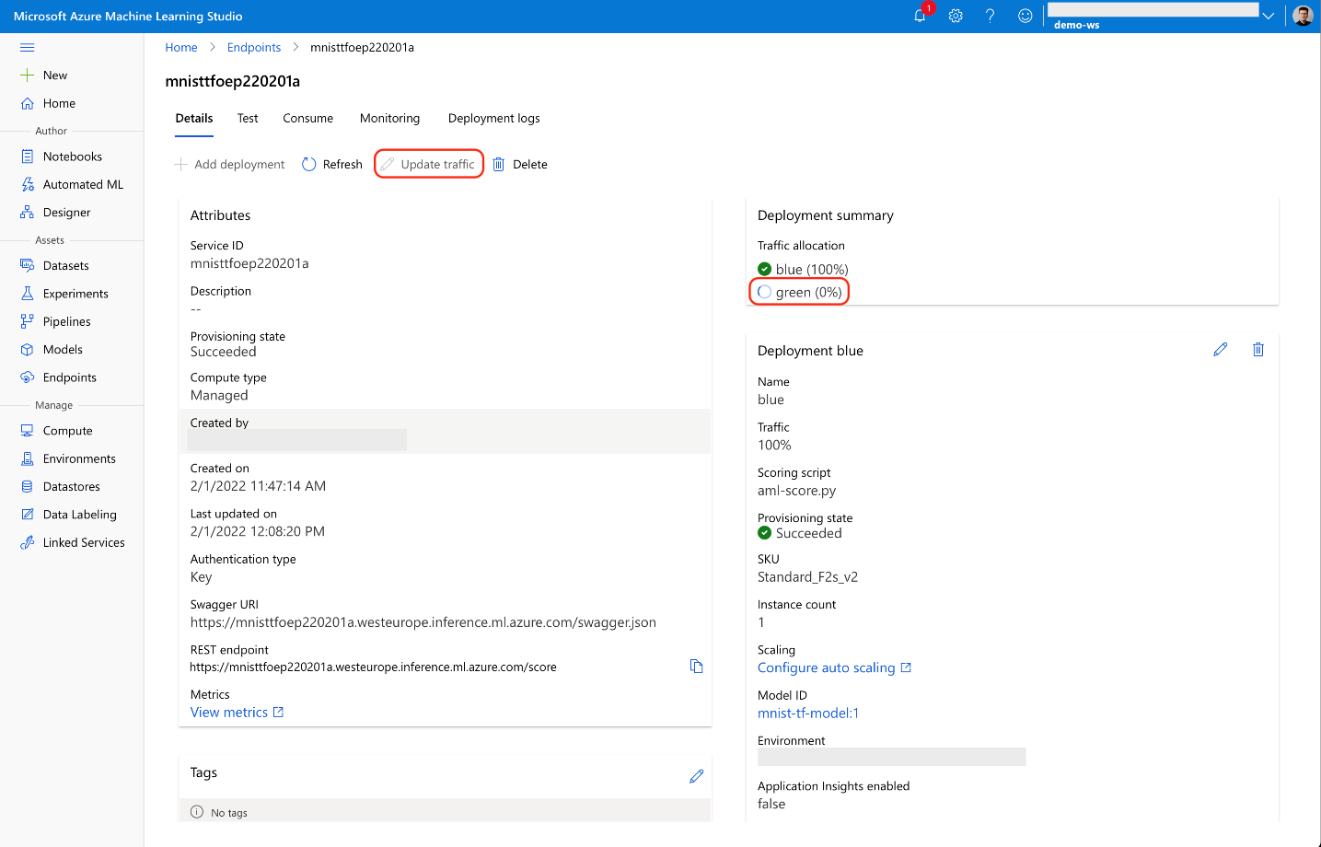The height and width of the screenshot is (847, 1321).
Task: Click the Service ID value mnisttfoep220201a
Action: pos(249,263)
